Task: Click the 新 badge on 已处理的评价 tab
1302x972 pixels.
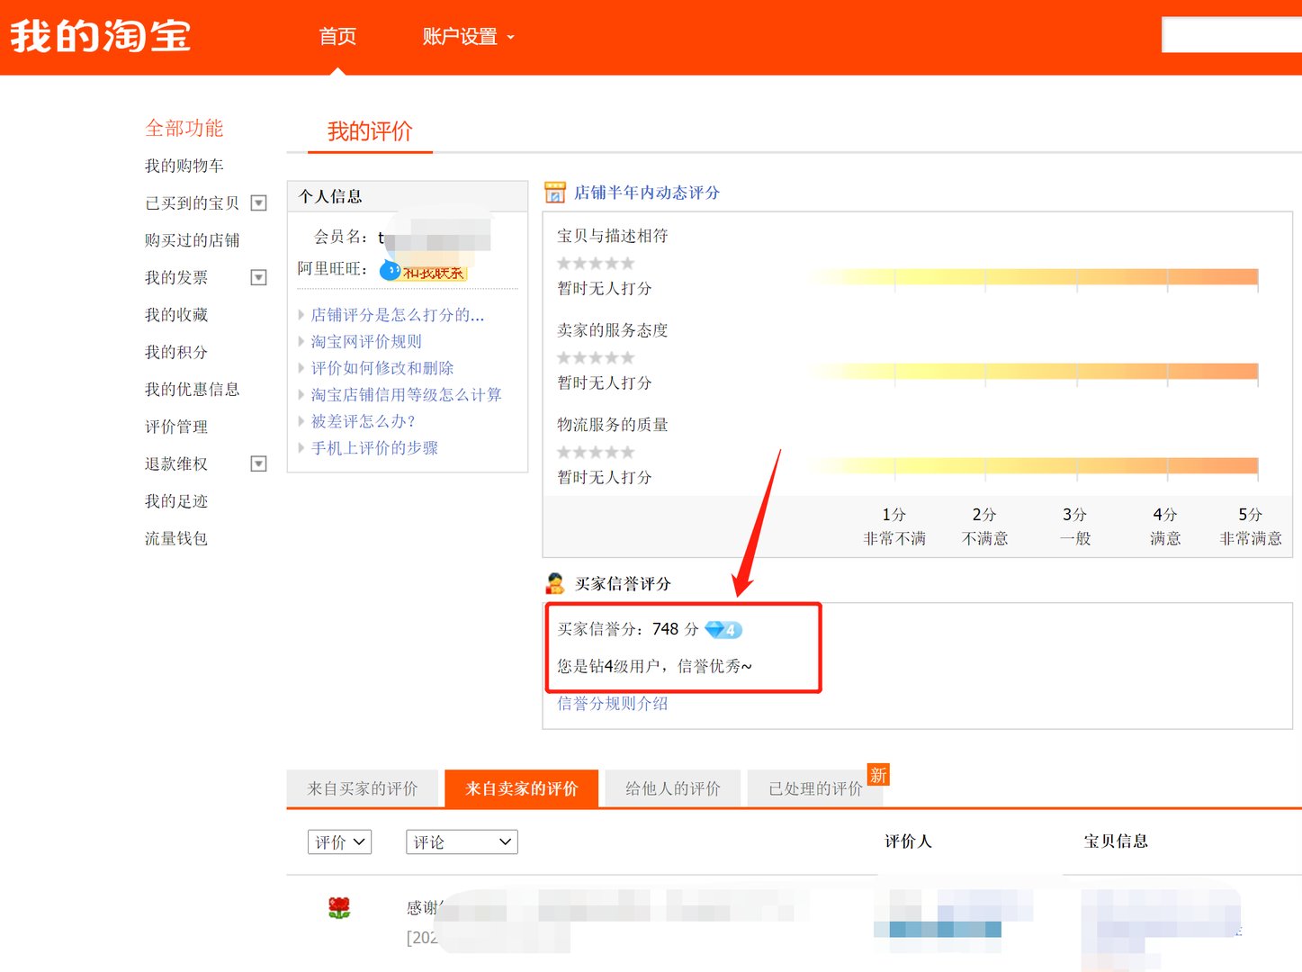Action: pos(877,774)
